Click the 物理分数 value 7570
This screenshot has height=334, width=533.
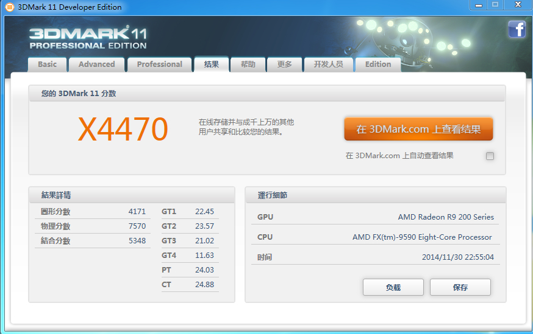tap(137, 226)
